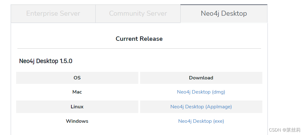Select the Neo4j Desktop tab
The width and height of the screenshot is (305, 135).
224,13
